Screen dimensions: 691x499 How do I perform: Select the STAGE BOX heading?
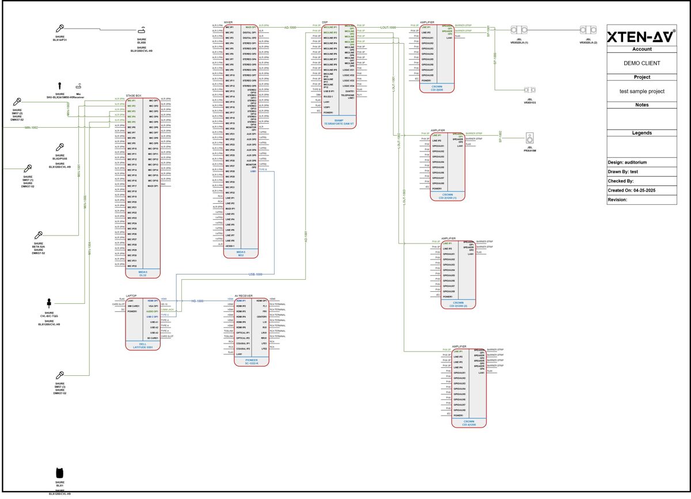pyautogui.click(x=134, y=96)
